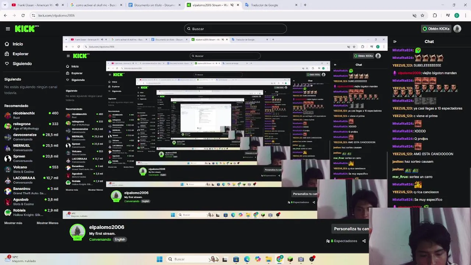471x265 pixels.
Task: Open Bananirou Grand Theft Auto channel
Action: [x=31, y=191]
